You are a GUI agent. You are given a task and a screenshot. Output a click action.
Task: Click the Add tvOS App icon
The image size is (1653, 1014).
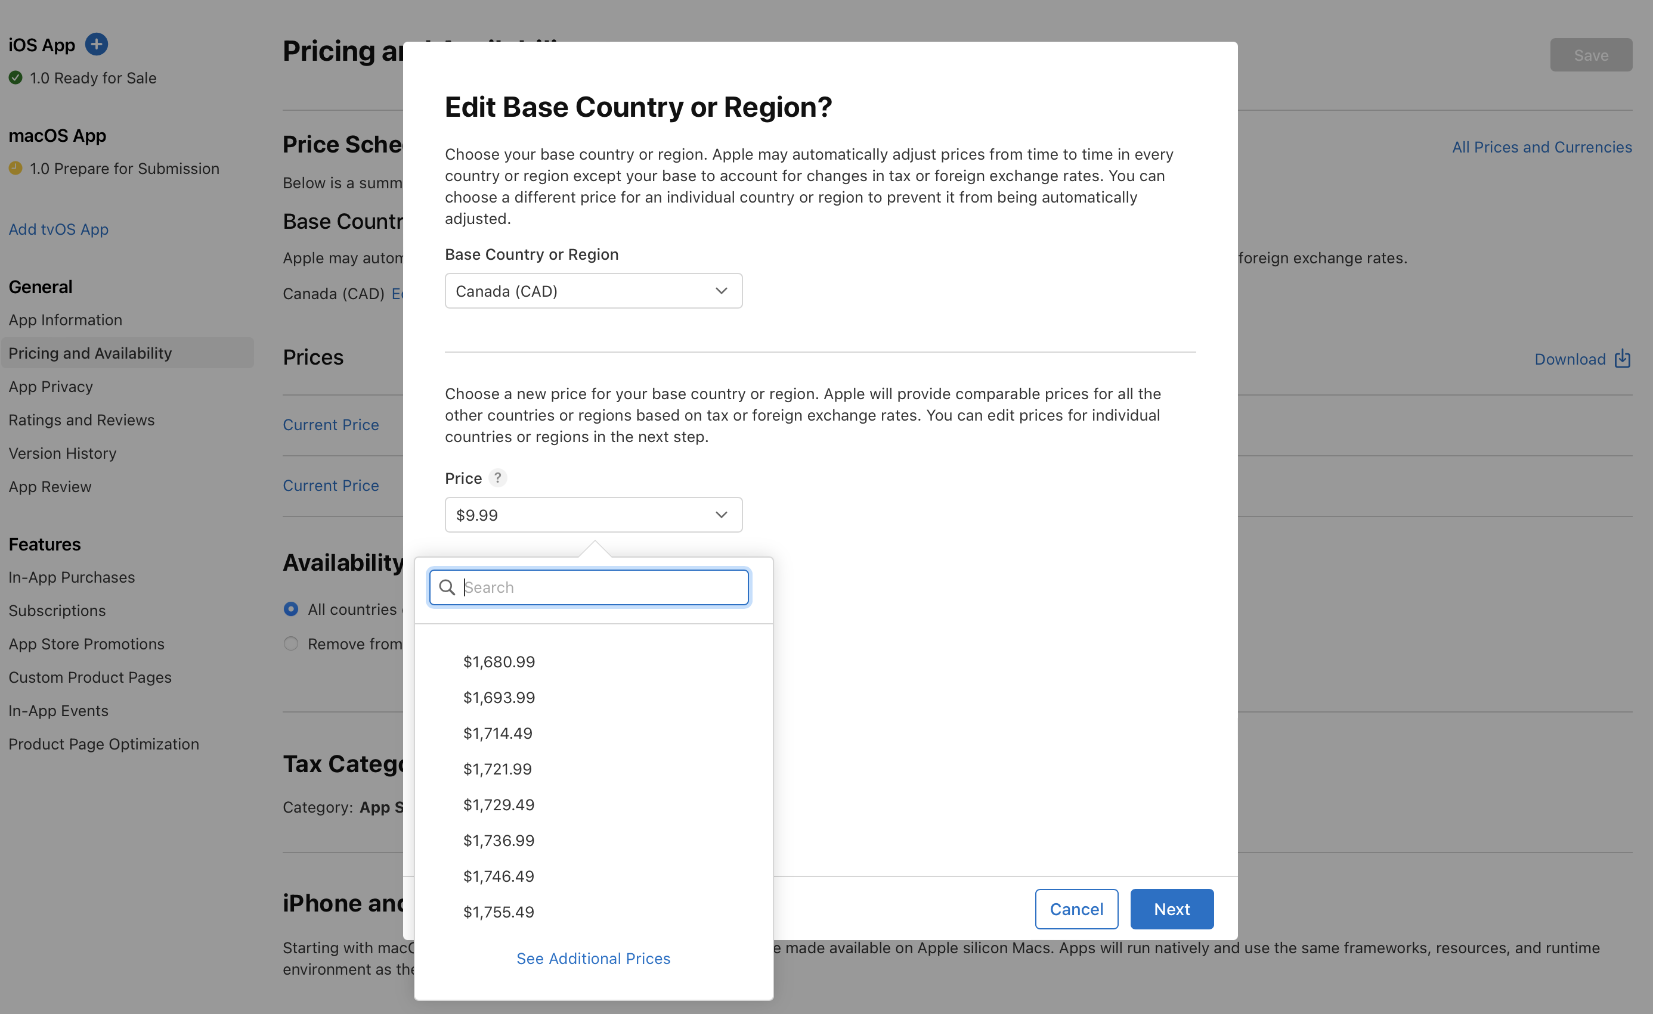coord(58,228)
